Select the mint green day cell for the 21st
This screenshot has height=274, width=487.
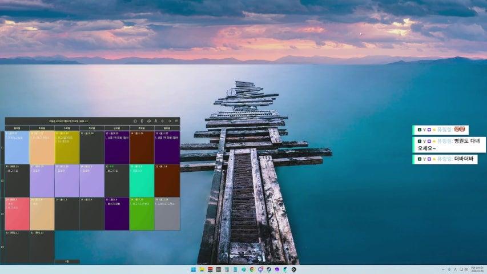click(142, 181)
